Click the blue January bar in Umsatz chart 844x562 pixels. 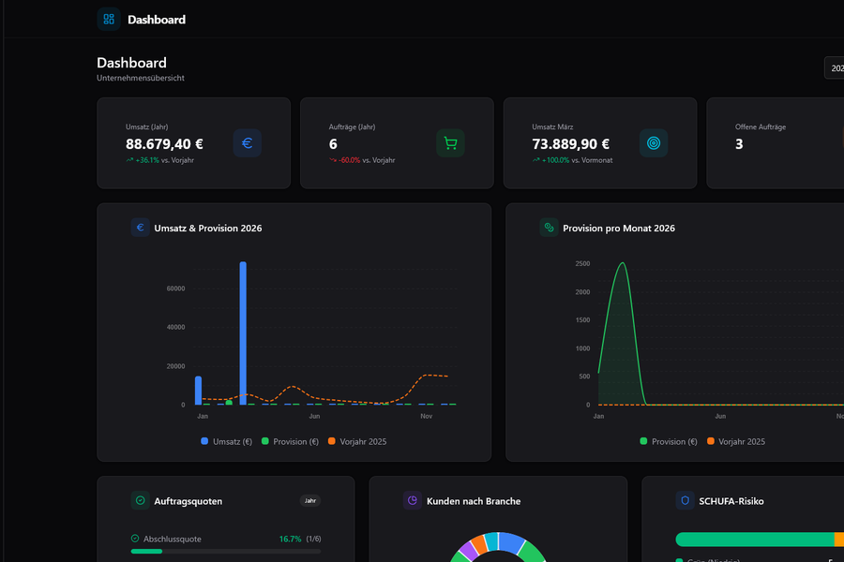[x=198, y=391]
